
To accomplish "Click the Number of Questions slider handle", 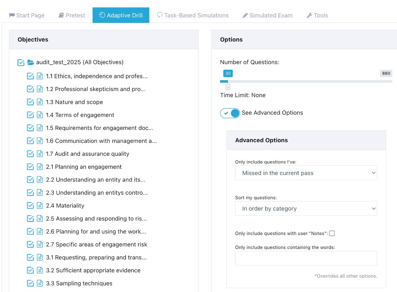I will [x=228, y=87].
